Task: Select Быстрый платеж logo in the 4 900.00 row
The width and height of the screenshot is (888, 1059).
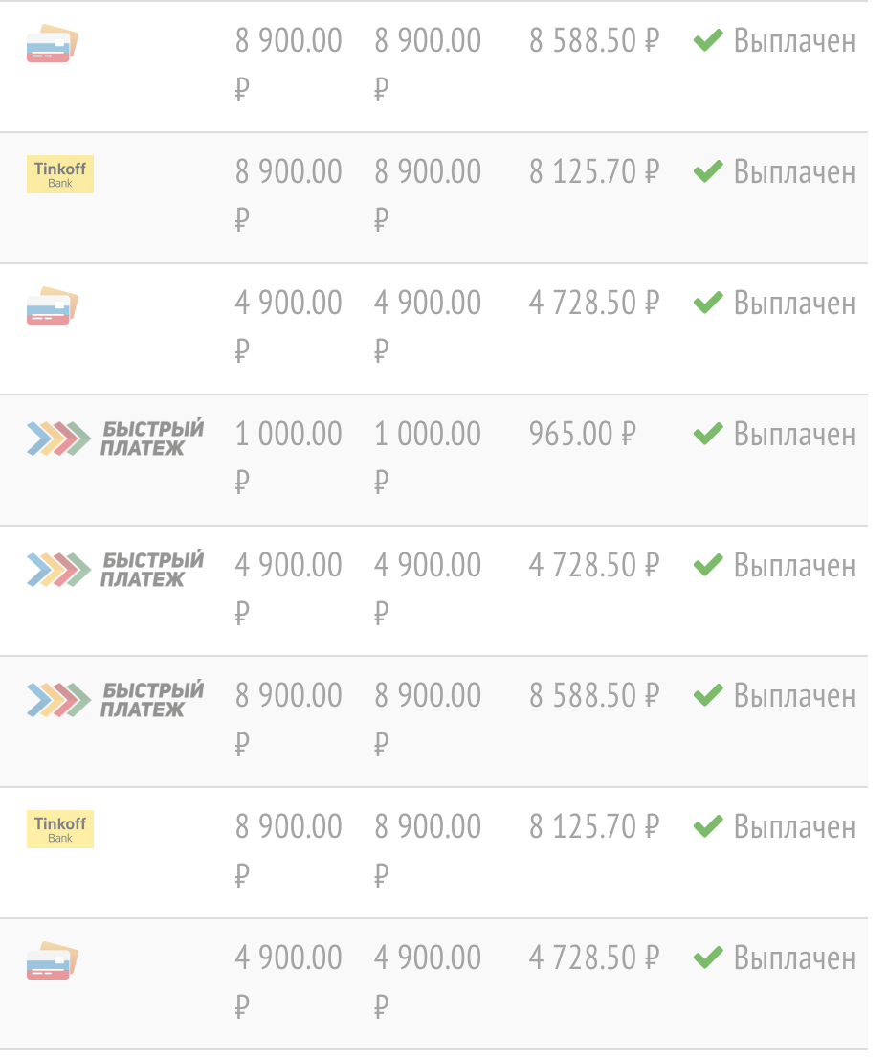Action: [x=115, y=568]
